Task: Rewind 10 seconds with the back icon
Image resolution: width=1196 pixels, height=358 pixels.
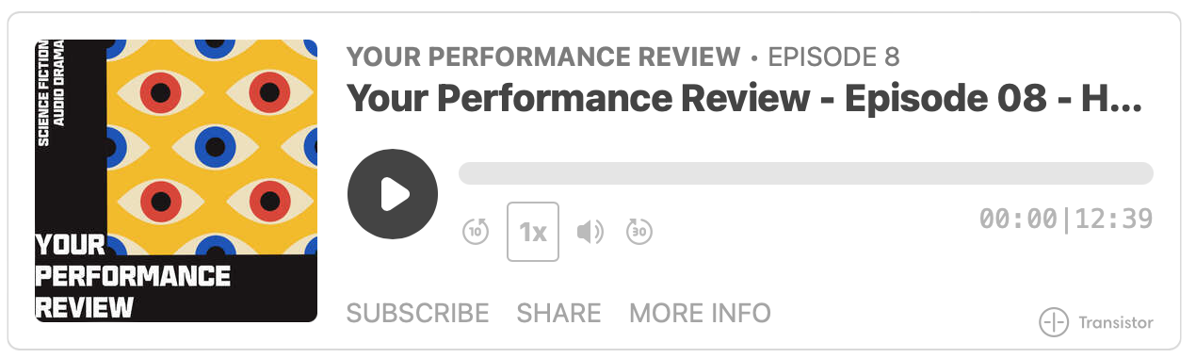Action: (477, 231)
